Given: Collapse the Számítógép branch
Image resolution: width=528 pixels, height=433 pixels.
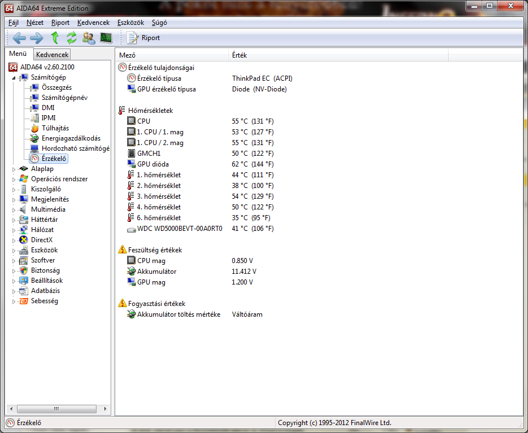Looking at the screenshot, I should coord(14,78).
